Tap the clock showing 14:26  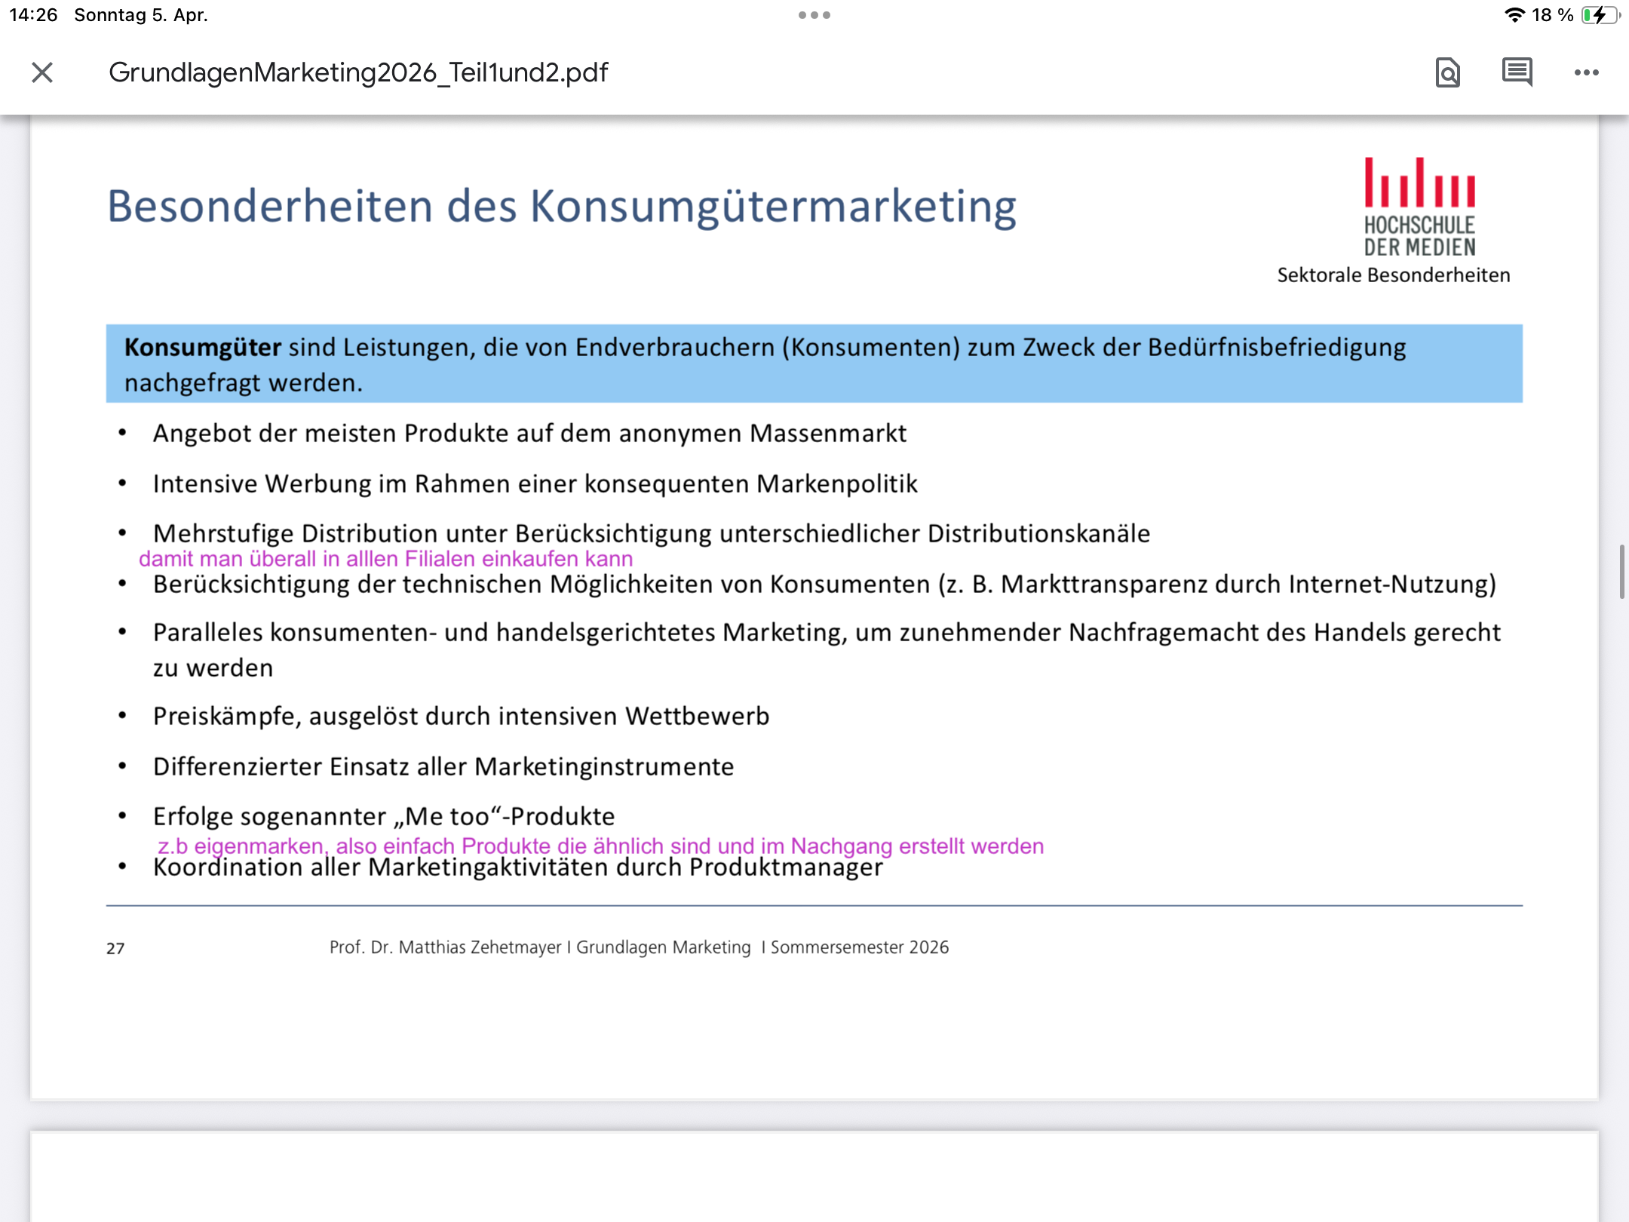(33, 15)
